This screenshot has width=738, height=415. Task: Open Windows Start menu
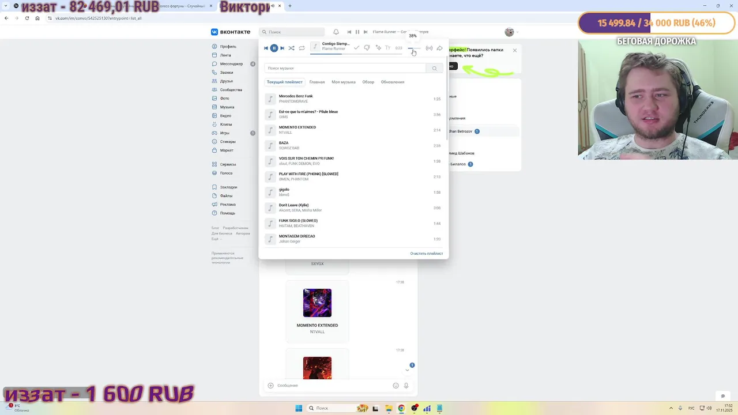[299, 408]
